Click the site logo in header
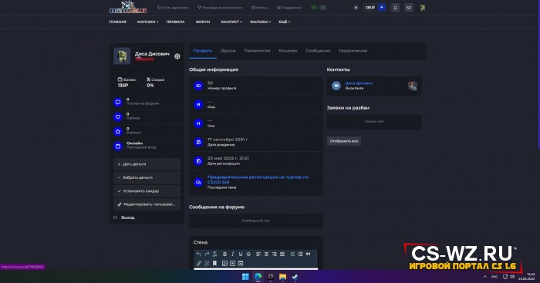 tap(128, 7)
